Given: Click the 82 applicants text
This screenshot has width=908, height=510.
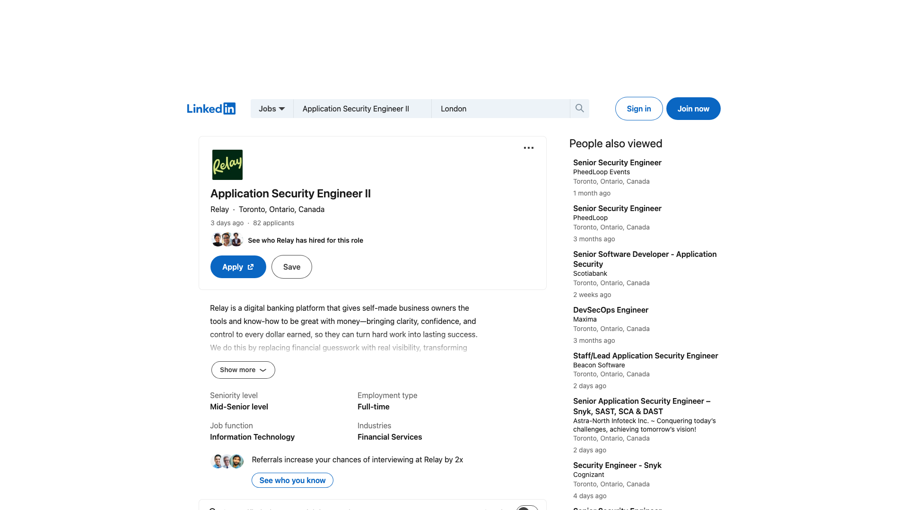Looking at the screenshot, I should [273, 223].
